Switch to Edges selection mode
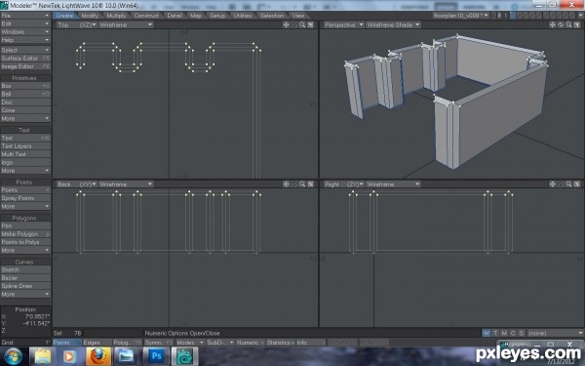This screenshot has width=585, height=366. tap(97, 343)
